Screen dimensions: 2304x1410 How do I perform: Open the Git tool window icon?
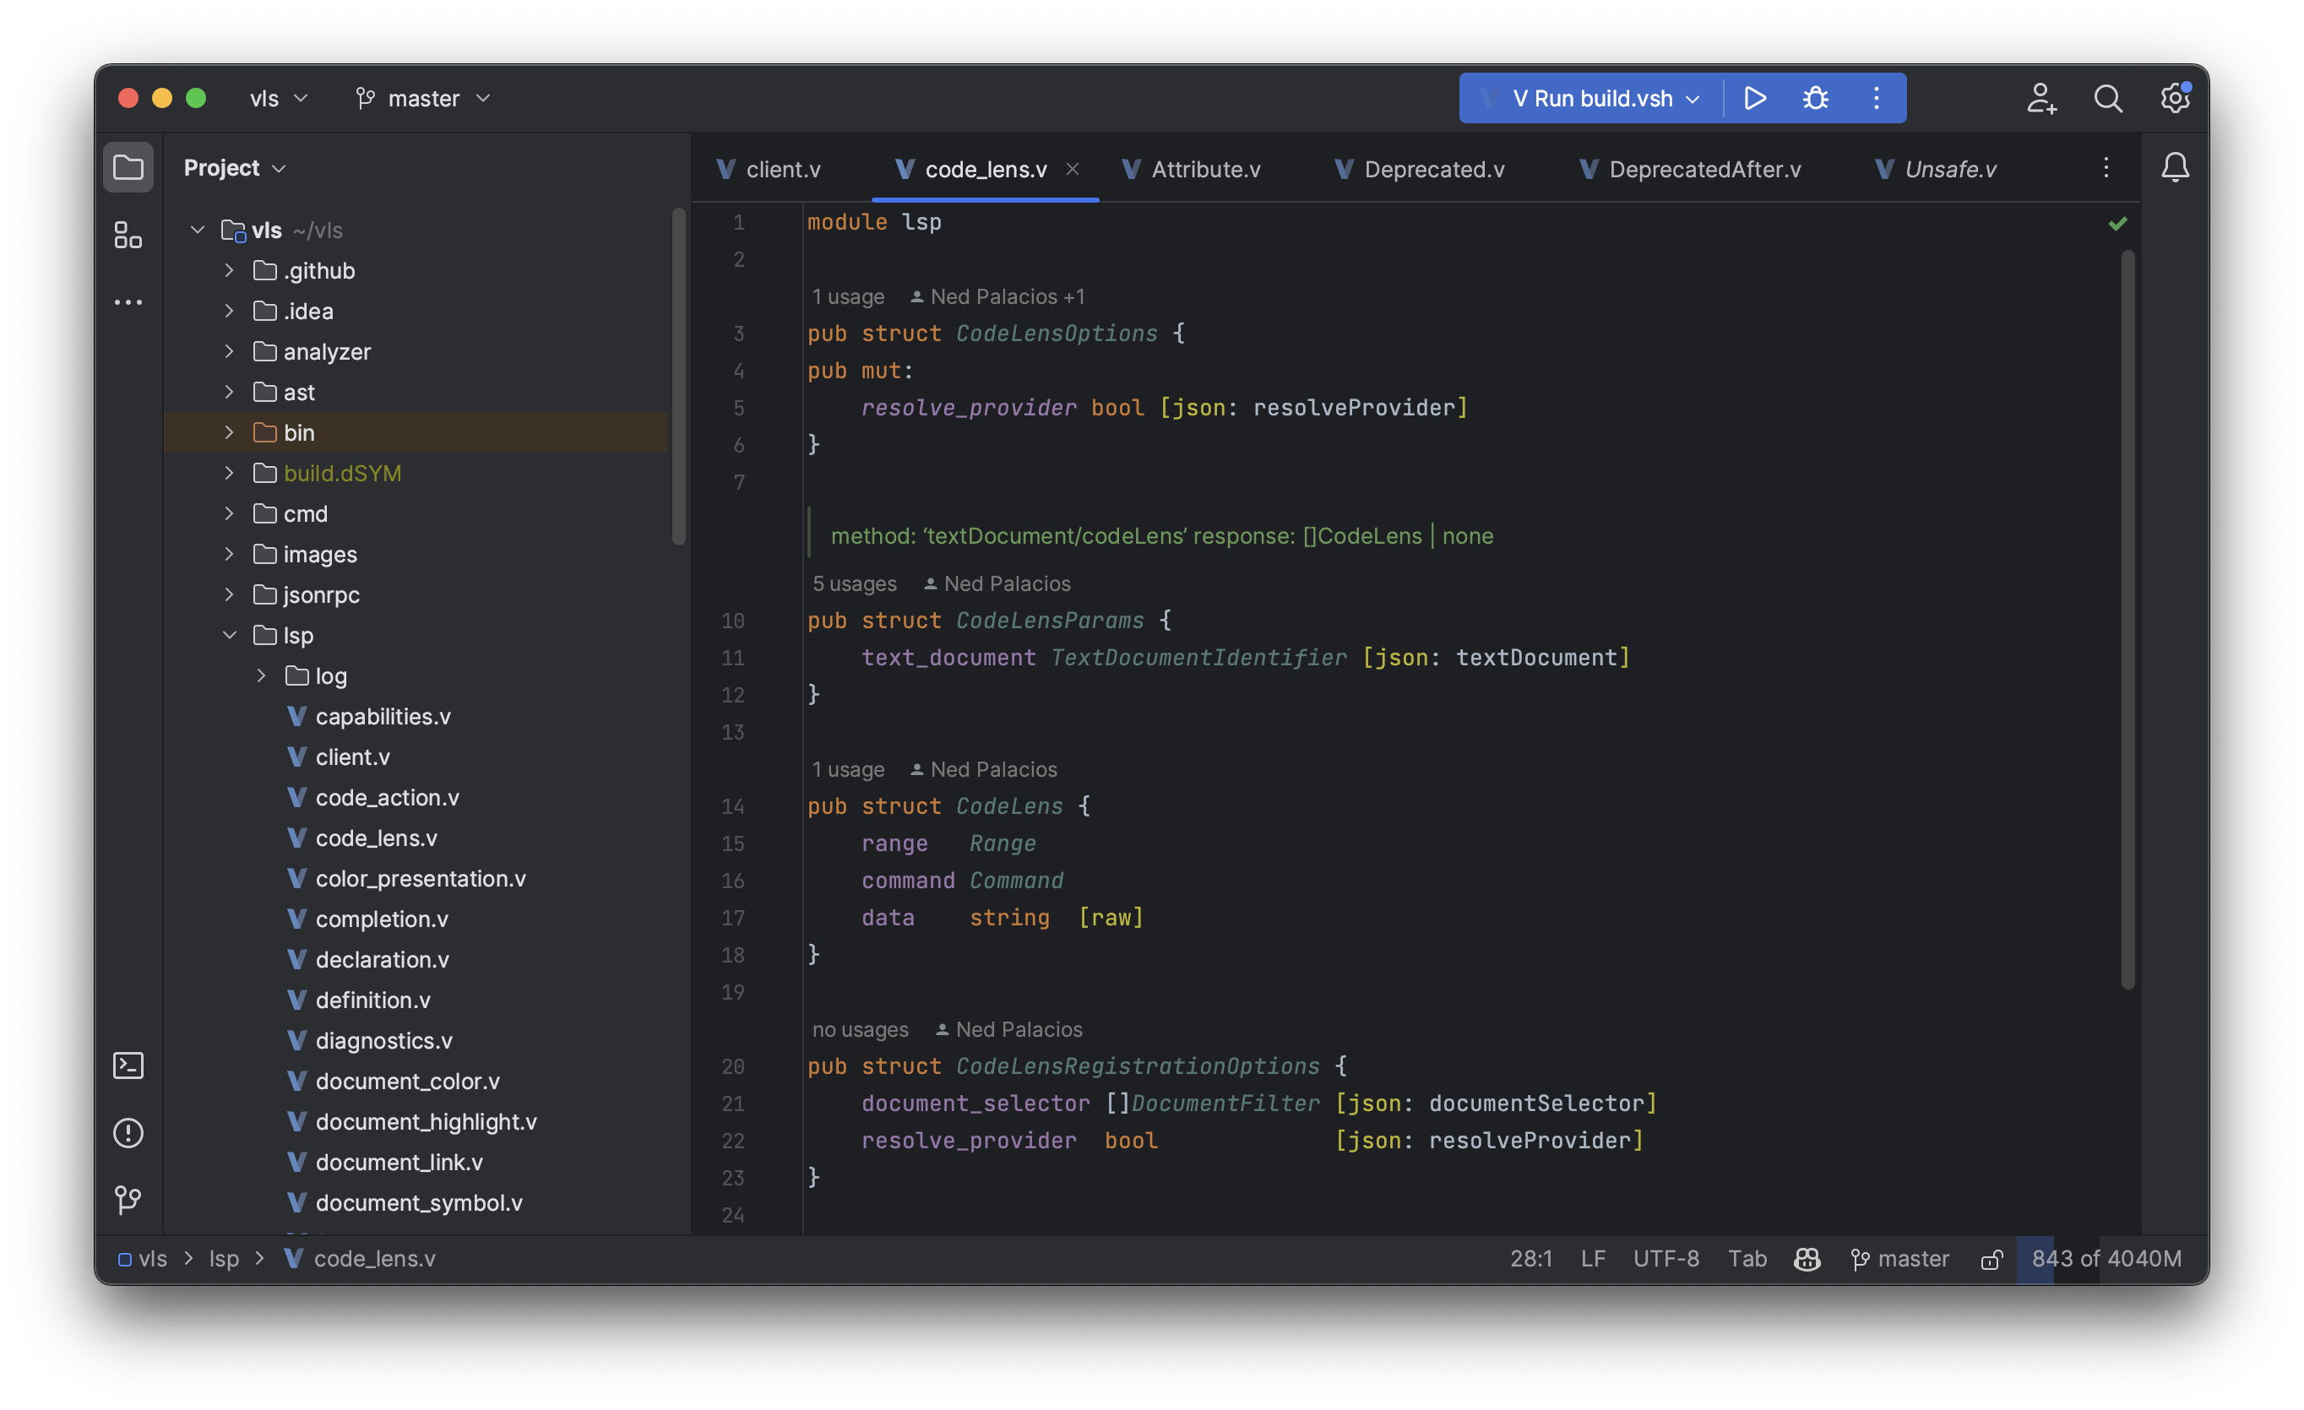point(128,1201)
